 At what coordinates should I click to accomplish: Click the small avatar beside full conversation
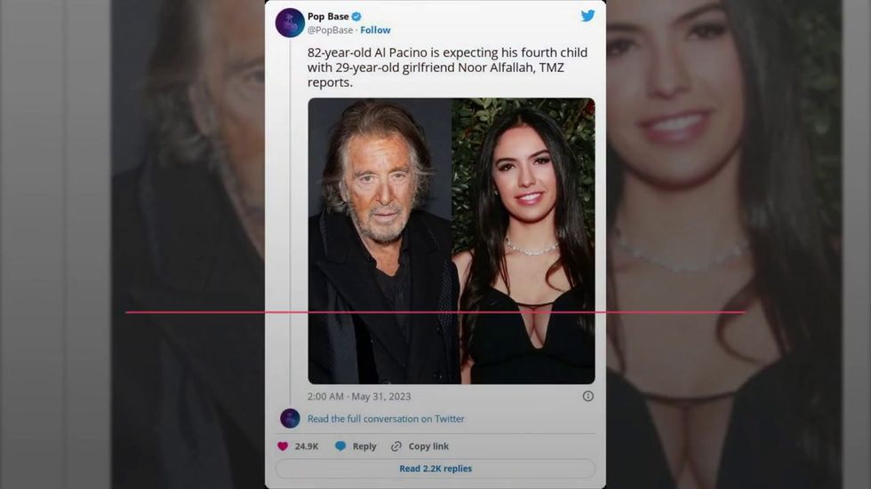(290, 418)
